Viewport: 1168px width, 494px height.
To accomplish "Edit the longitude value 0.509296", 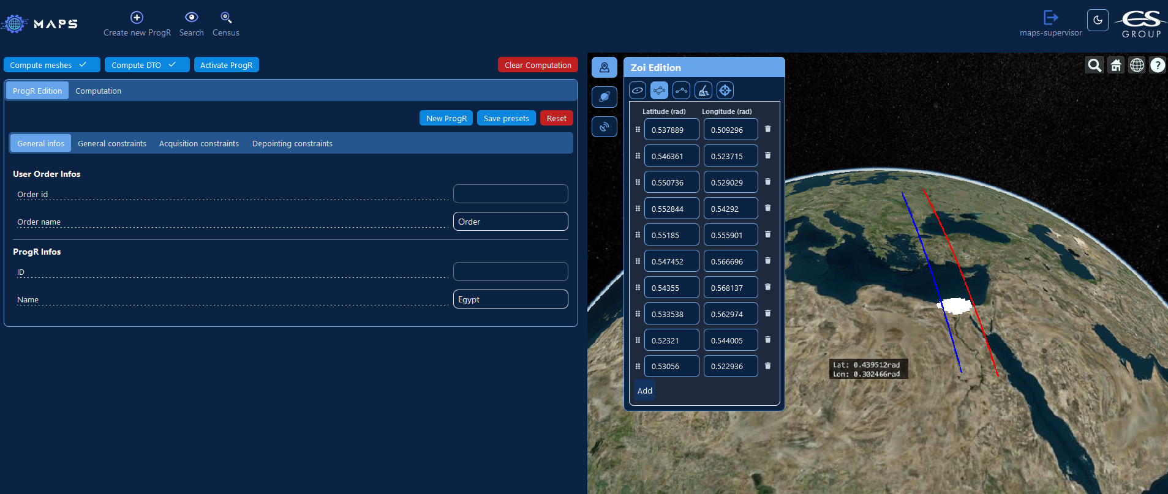I will (x=731, y=130).
